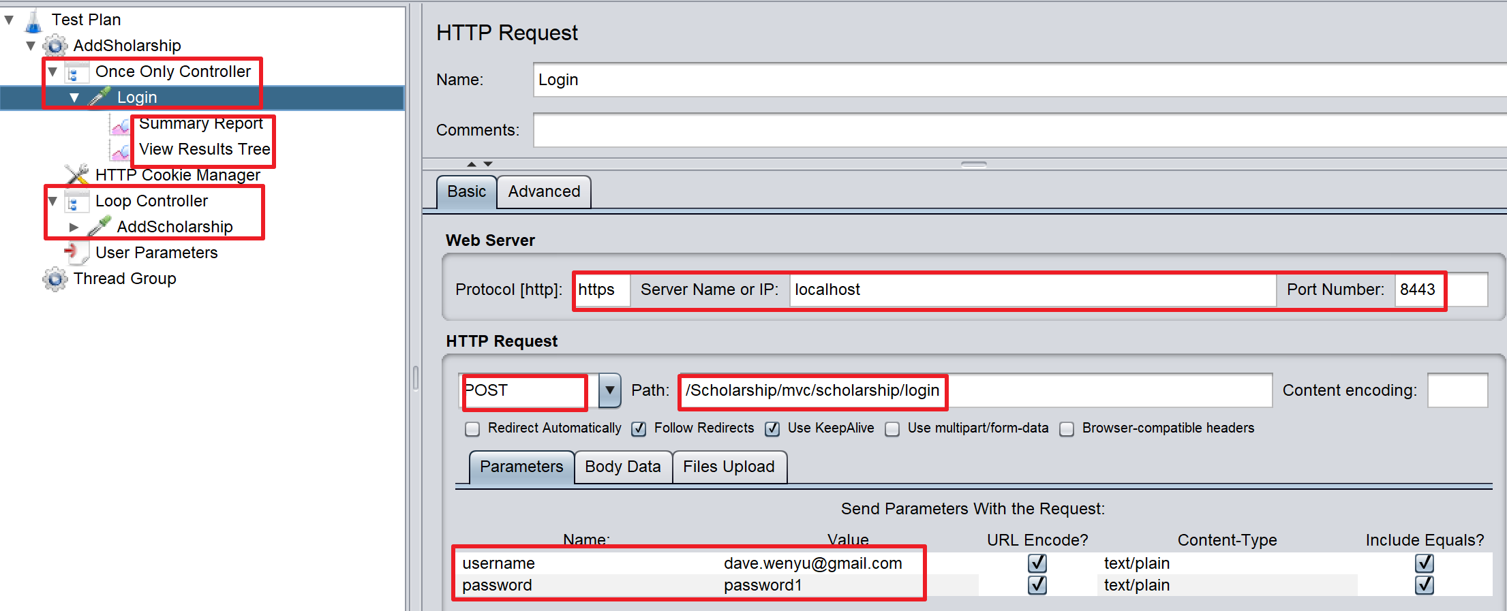Enable Use multipart/form-data checkbox
Image resolution: width=1507 pixels, height=611 pixels.
(892, 428)
